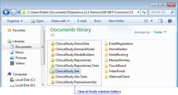Open Local Disk (D:)

(23, 85)
